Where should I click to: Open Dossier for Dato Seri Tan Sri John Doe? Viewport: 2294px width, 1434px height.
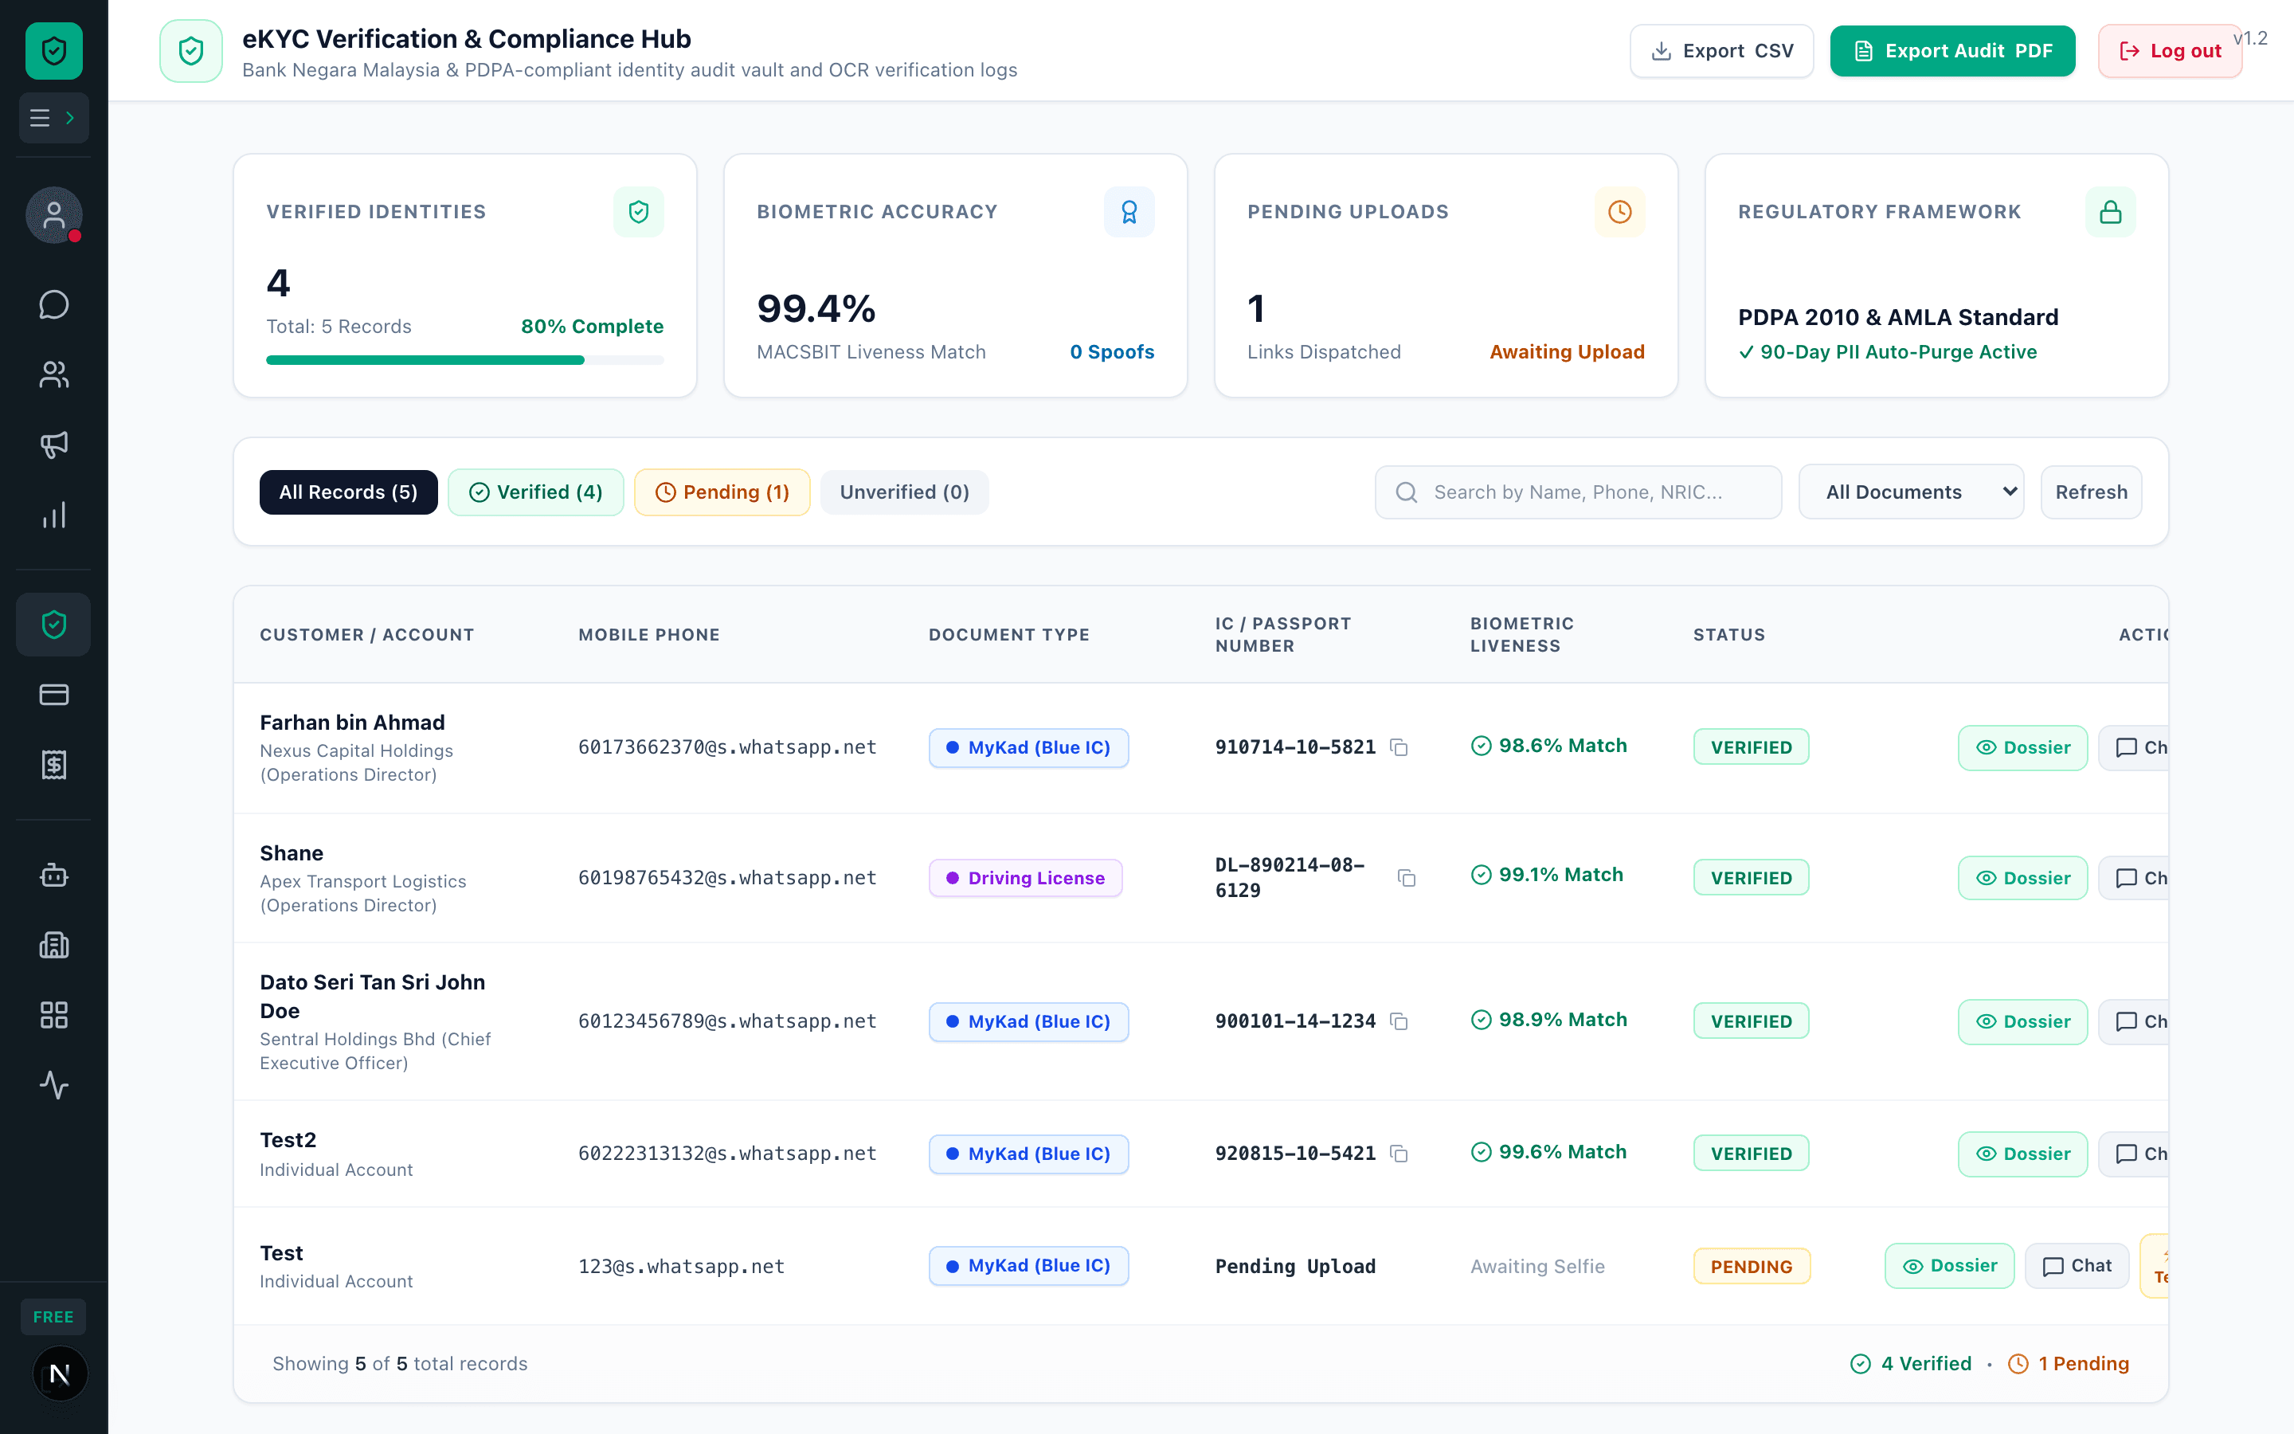2023,1021
